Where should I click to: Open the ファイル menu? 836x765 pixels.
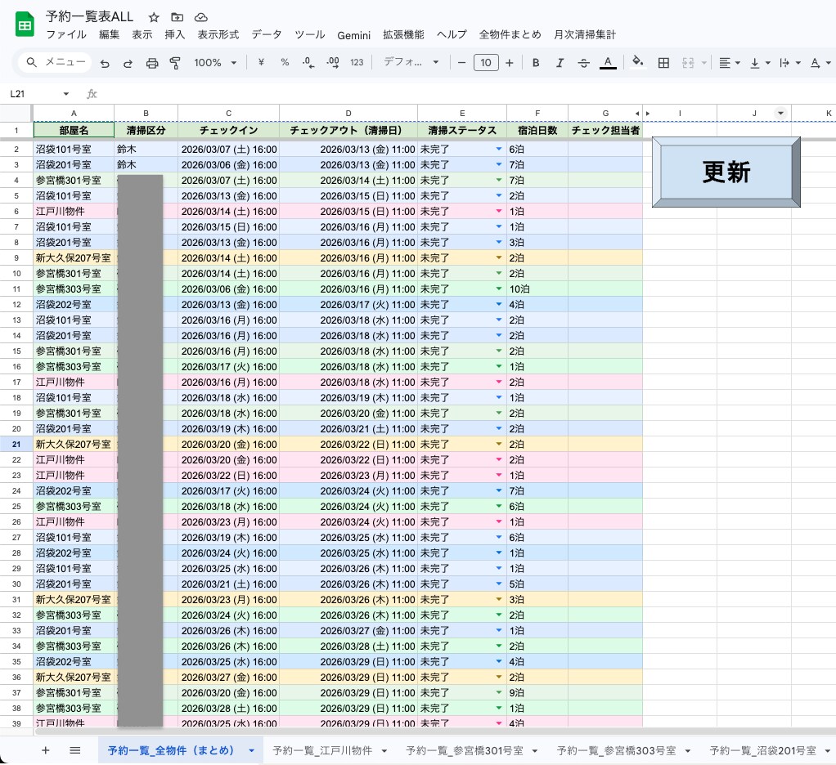pos(66,34)
